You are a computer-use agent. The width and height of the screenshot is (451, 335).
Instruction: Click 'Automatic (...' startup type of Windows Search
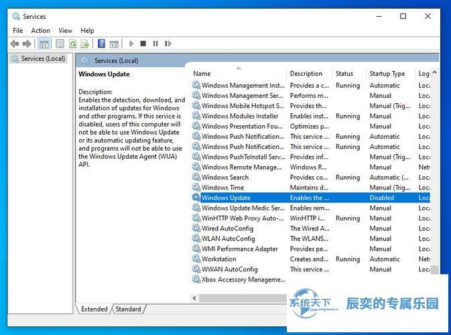coord(389,178)
